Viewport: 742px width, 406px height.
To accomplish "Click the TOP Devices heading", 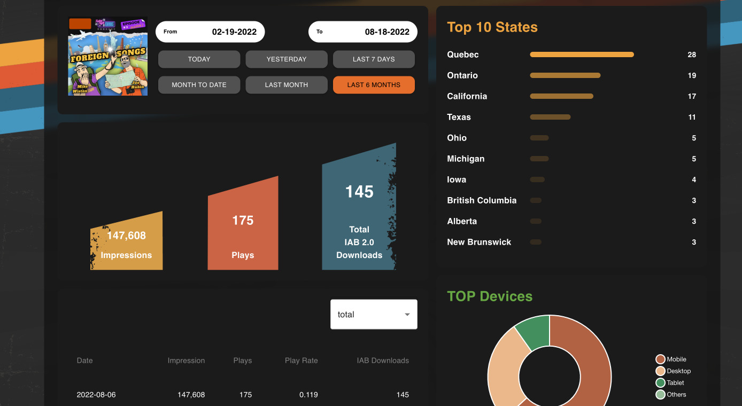I will (490, 296).
